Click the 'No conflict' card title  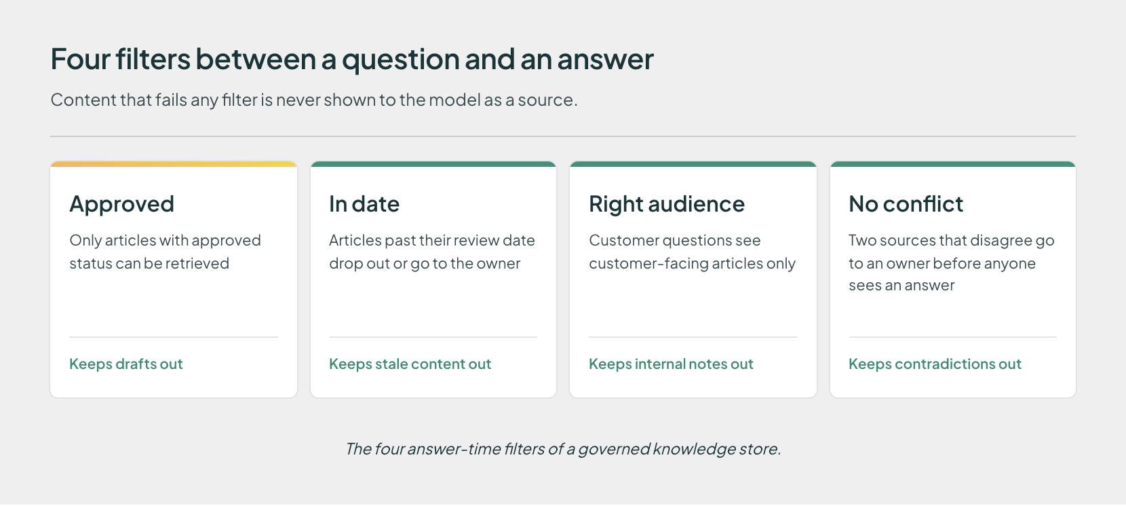tap(906, 204)
